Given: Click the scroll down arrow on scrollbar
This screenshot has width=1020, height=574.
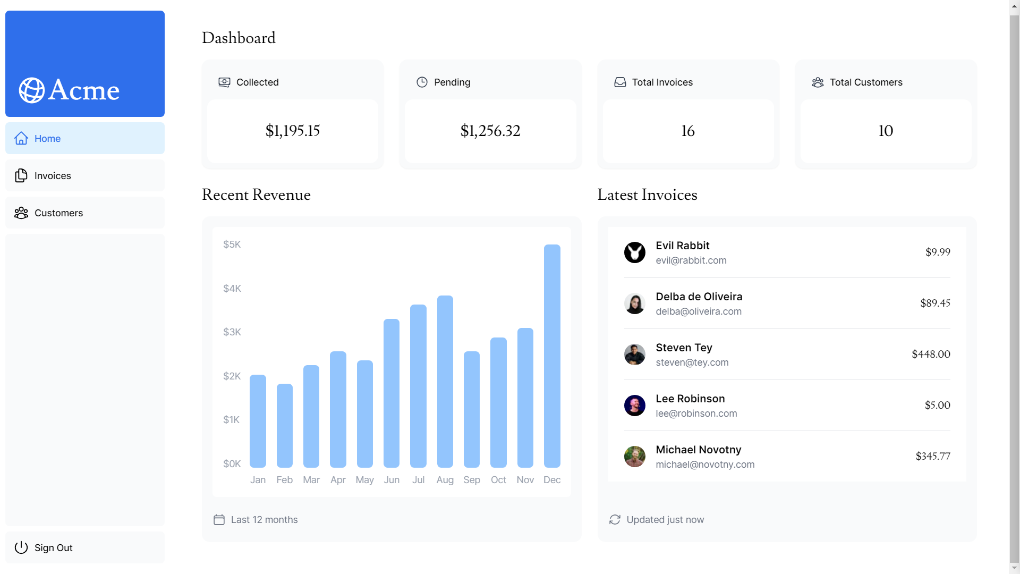Looking at the screenshot, I should tap(1015, 568).
